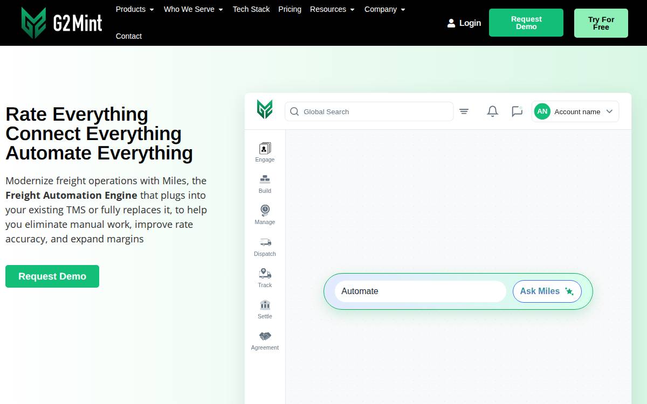Open the chat messages icon
647x404 pixels.
pos(517,112)
